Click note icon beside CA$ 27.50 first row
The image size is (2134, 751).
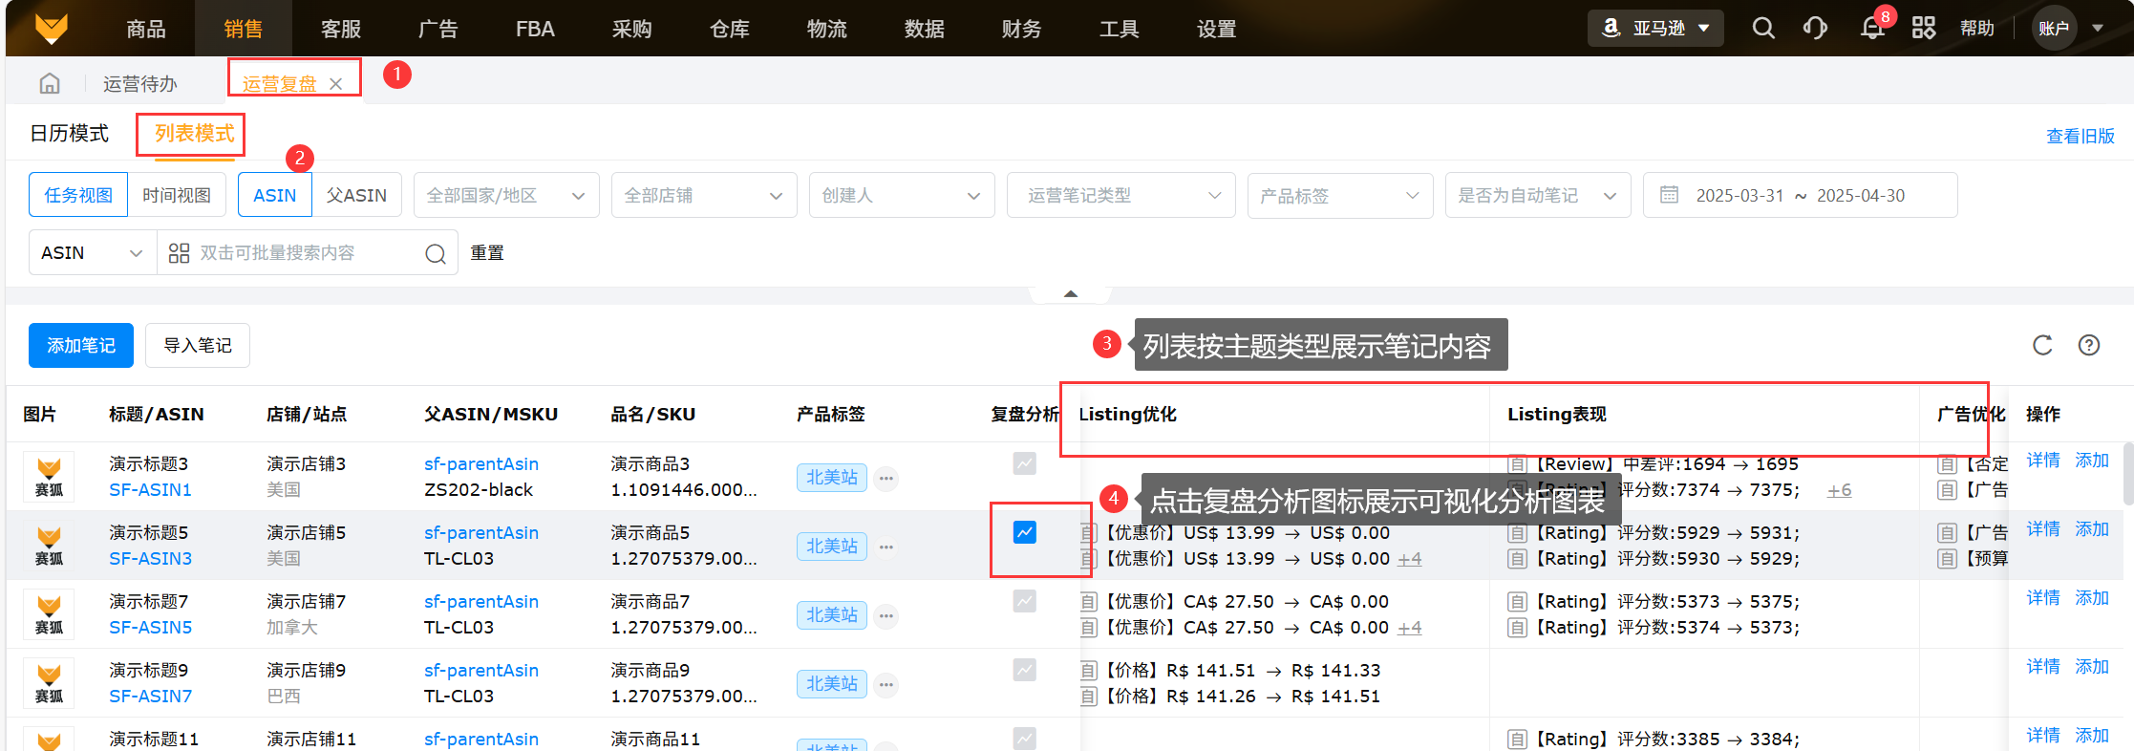tap(1089, 602)
